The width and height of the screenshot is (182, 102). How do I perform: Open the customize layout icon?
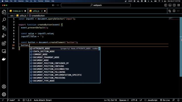tap(179, 5)
